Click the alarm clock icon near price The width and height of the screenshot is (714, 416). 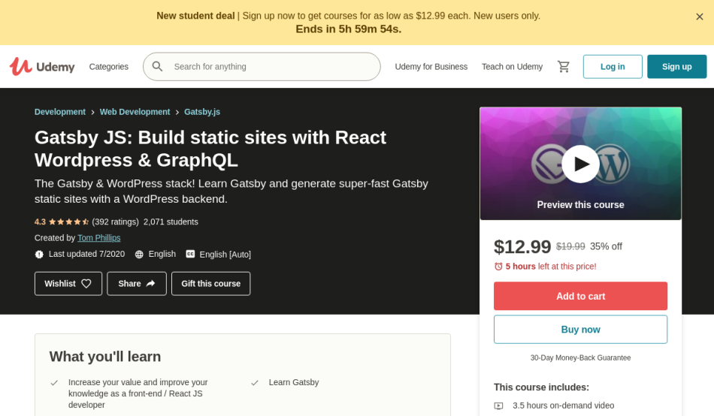pos(498,267)
